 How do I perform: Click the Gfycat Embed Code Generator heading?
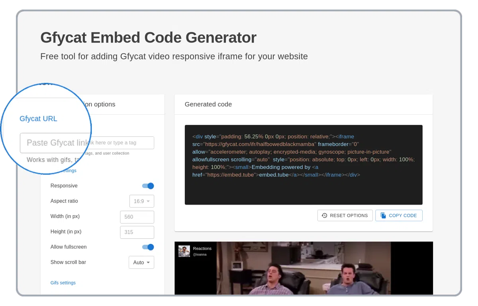pos(148,37)
